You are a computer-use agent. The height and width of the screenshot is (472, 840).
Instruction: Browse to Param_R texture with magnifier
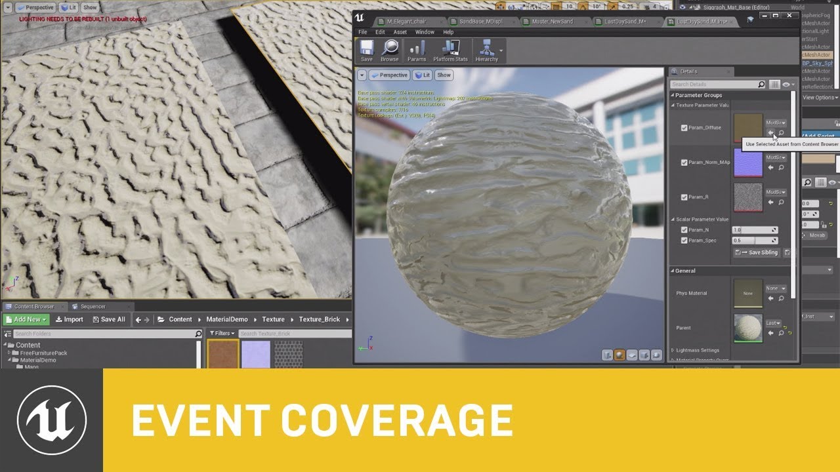coord(781,203)
